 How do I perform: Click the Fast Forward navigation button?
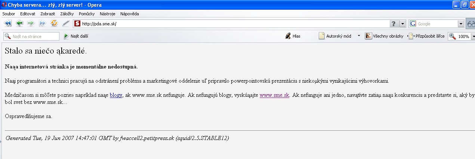(x=42, y=23)
